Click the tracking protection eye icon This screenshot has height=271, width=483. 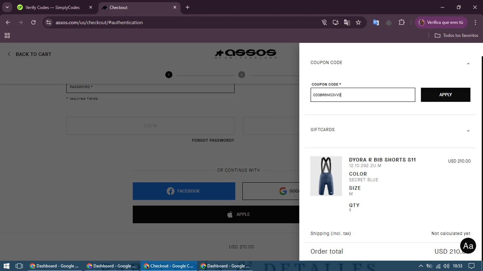[x=324, y=23]
